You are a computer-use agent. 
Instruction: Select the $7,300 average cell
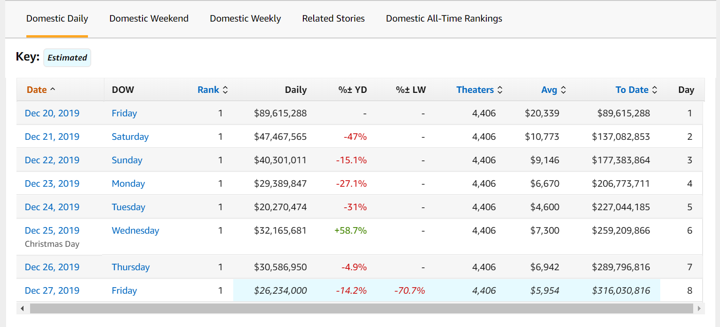coord(545,230)
